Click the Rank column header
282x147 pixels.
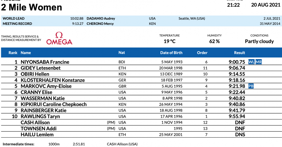tap(13, 53)
